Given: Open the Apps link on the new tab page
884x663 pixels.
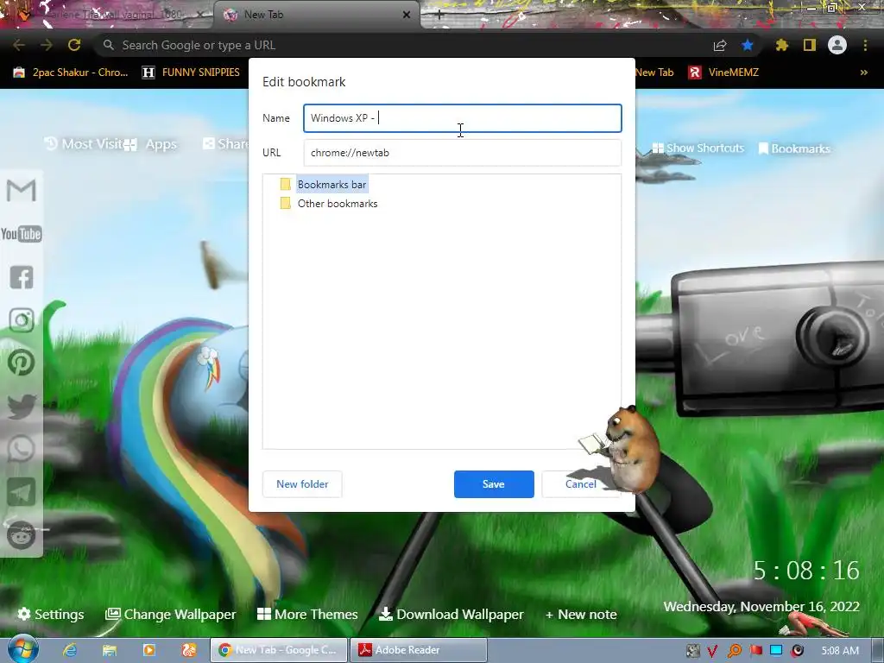Looking at the screenshot, I should click(x=150, y=144).
